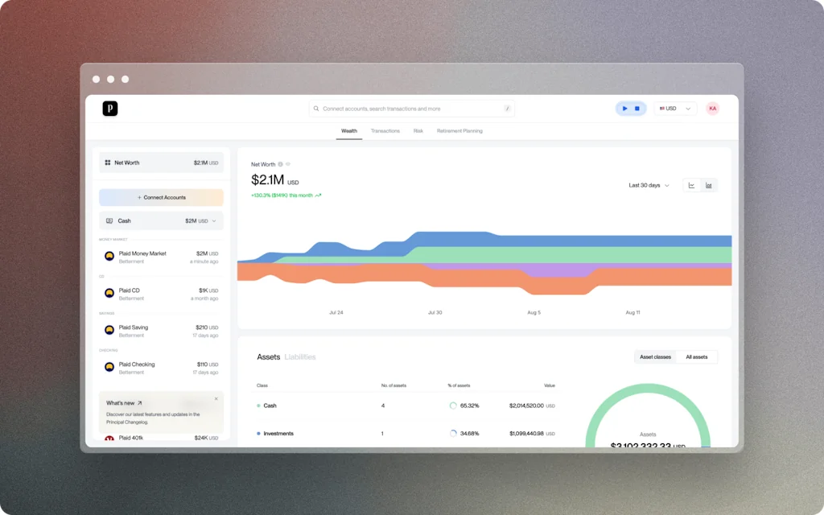Switch to line chart view
This screenshot has height=515, width=824.
click(x=691, y=185)
